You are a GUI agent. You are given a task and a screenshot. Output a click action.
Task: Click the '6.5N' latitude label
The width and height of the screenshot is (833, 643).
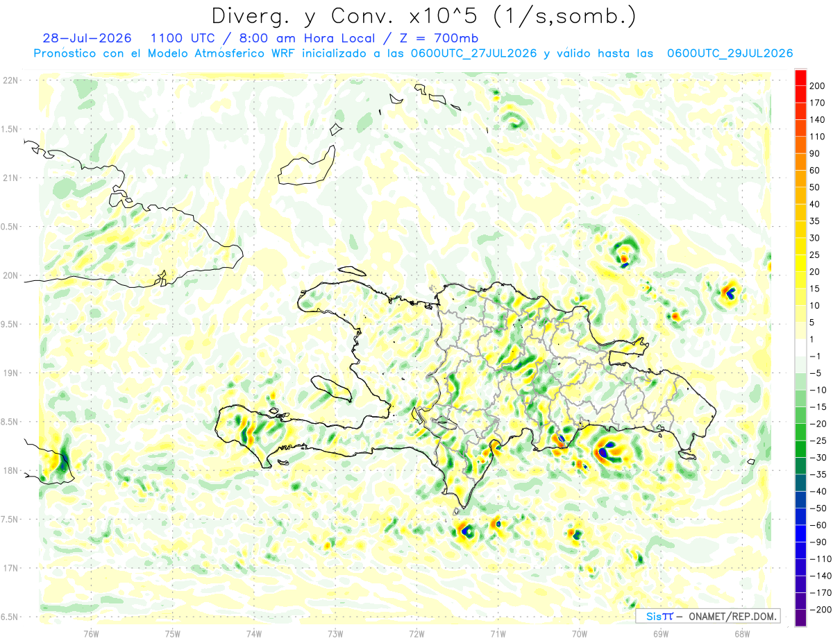click(10, 617)
